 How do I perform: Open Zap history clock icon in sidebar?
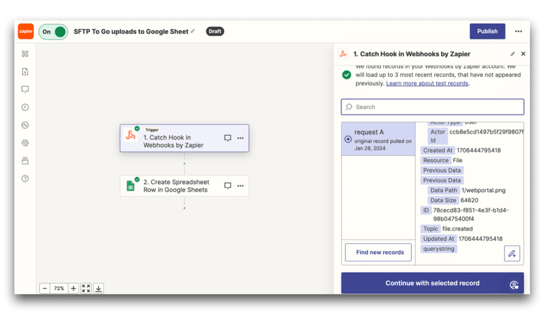pyautogui.click(x=25, y=107)
